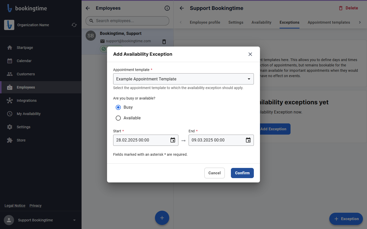Focus the Search employees field
The height and width of the screenshot is (229, 367).
tap(127, 21)
